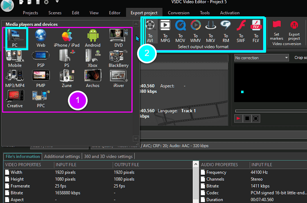Set output format To RM
Viewport: 307px width, 203px height.
(x=226, y=31)
